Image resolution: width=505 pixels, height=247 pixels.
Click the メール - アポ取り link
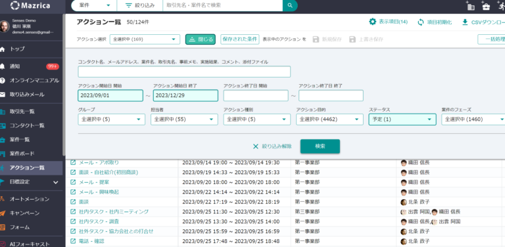99,163
